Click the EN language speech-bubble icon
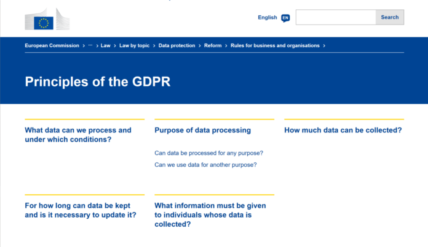The height and width of the screenshot is (247, 428). pyautogui.click(x=285, y=18)
